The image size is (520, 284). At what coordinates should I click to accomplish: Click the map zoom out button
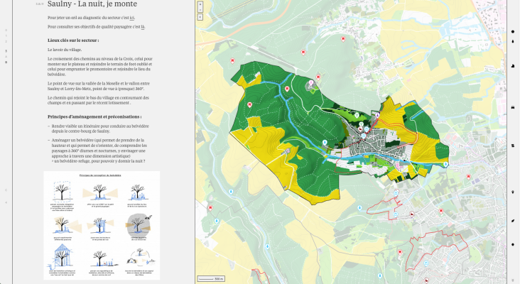[201, 10]
